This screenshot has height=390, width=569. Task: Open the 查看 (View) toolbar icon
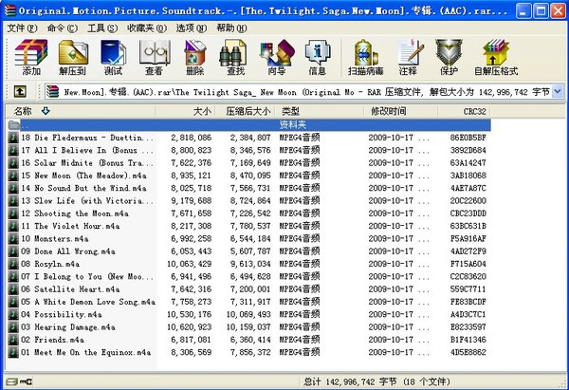(155, 57)
